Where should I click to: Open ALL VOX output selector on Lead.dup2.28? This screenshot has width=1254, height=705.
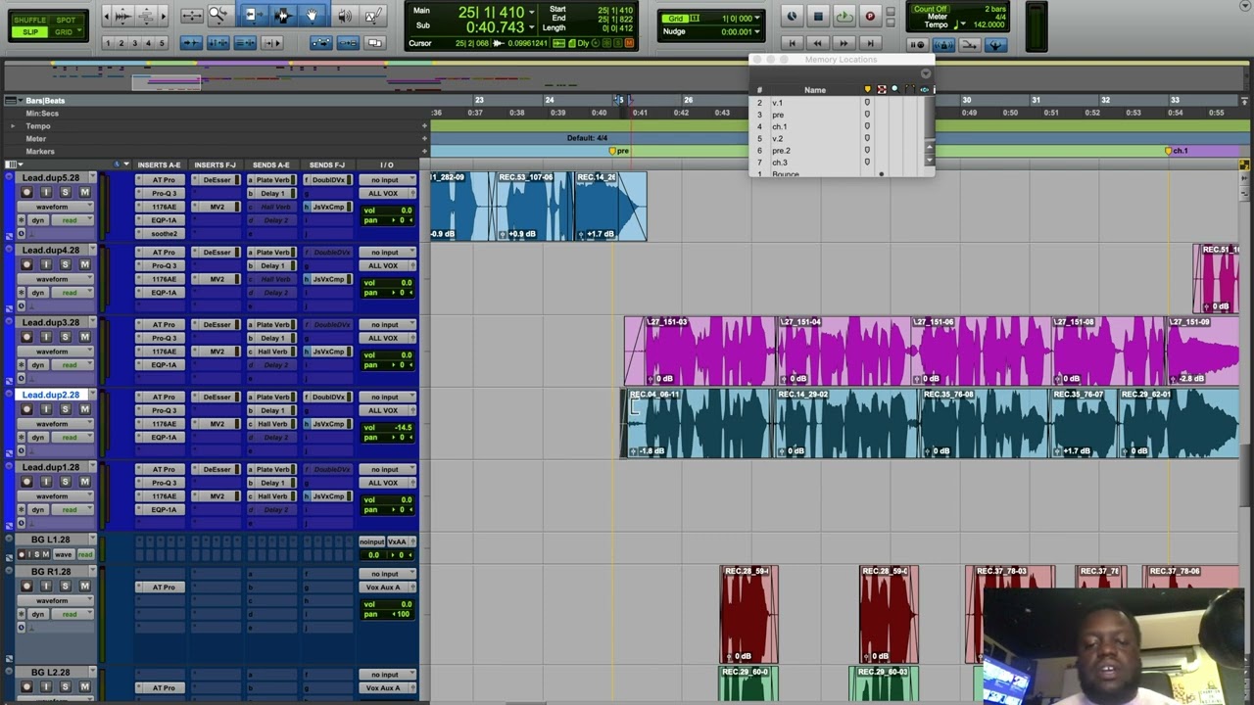[x=387, y=410]
